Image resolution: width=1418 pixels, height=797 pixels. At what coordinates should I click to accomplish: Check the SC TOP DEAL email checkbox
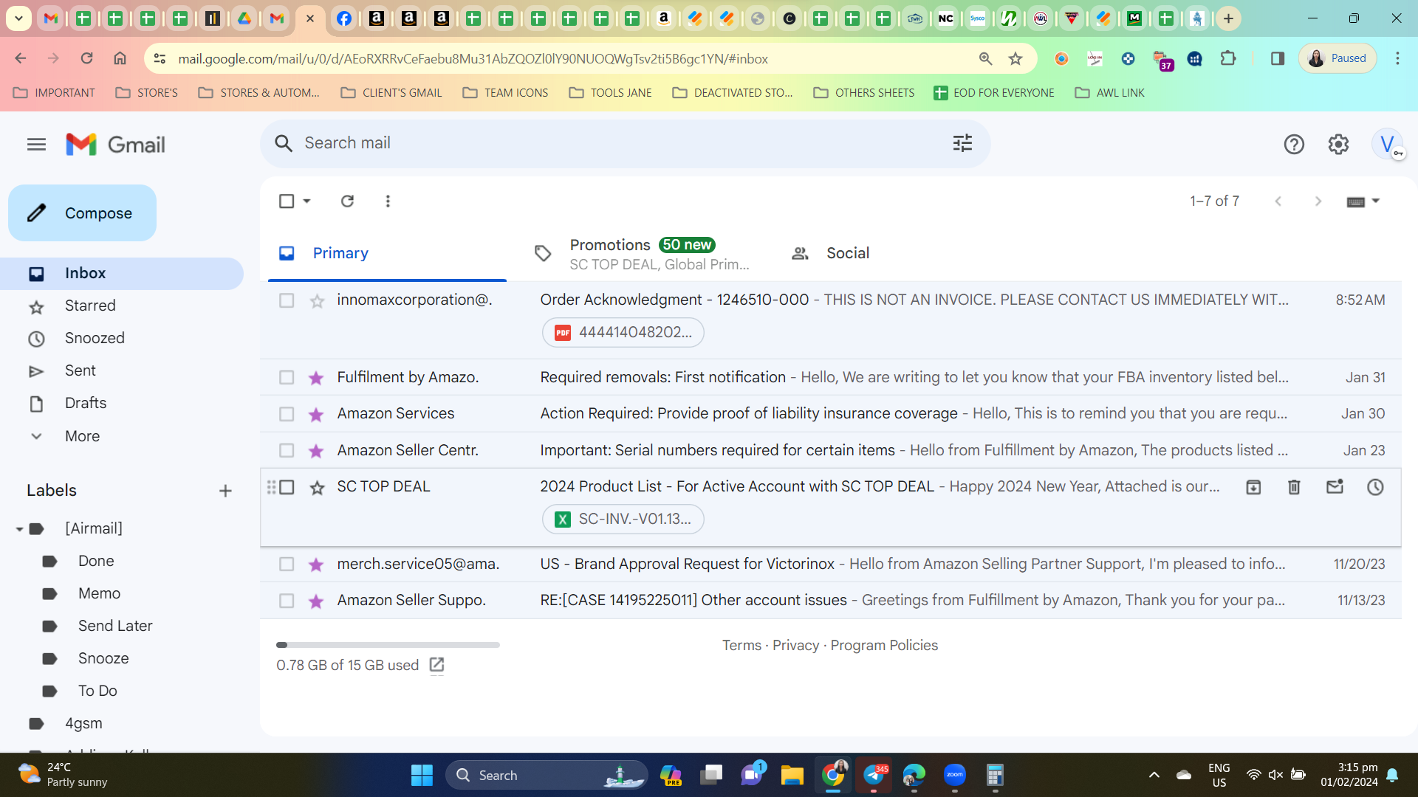[x=287, y=487]
